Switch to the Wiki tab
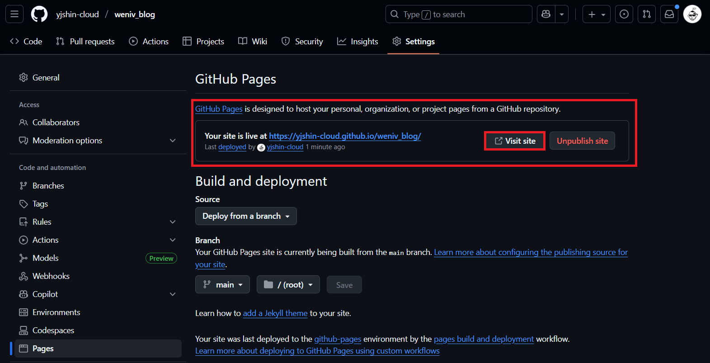 (253, 41)
